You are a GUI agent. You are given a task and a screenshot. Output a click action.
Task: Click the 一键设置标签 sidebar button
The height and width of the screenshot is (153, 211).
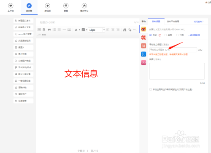click(24, 81)
